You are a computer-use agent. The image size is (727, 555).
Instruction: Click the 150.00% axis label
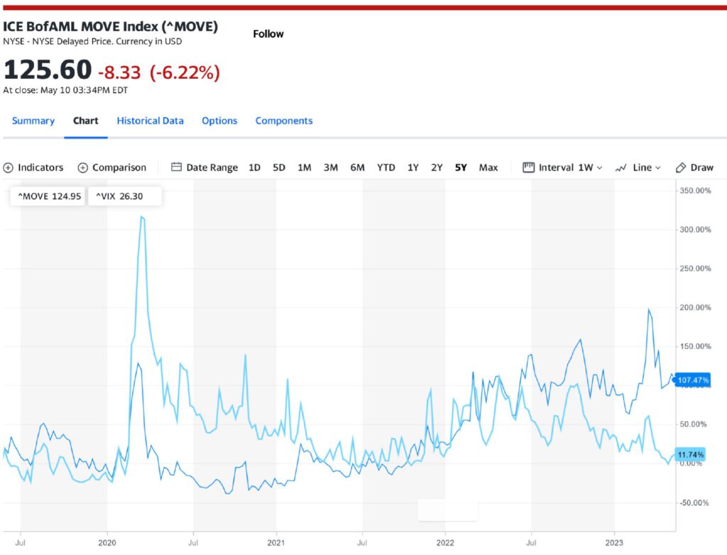(695, 347)
